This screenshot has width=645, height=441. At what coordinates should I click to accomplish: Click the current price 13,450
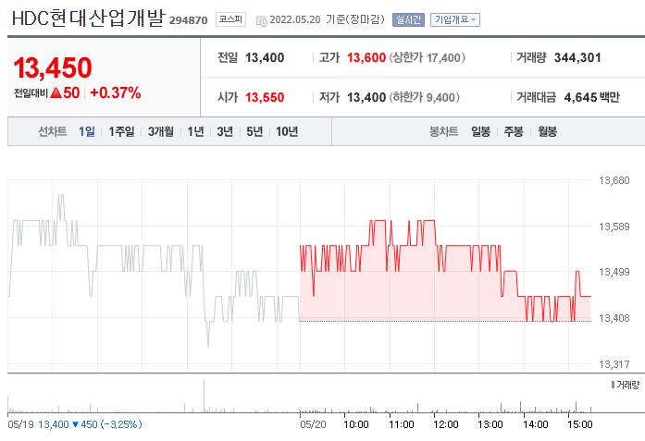point(53,67)
